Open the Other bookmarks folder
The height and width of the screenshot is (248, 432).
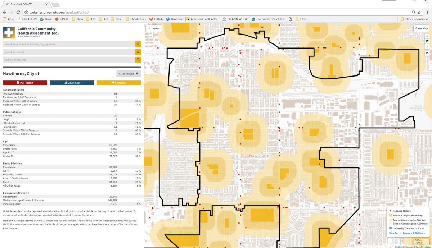click(414, 19)
